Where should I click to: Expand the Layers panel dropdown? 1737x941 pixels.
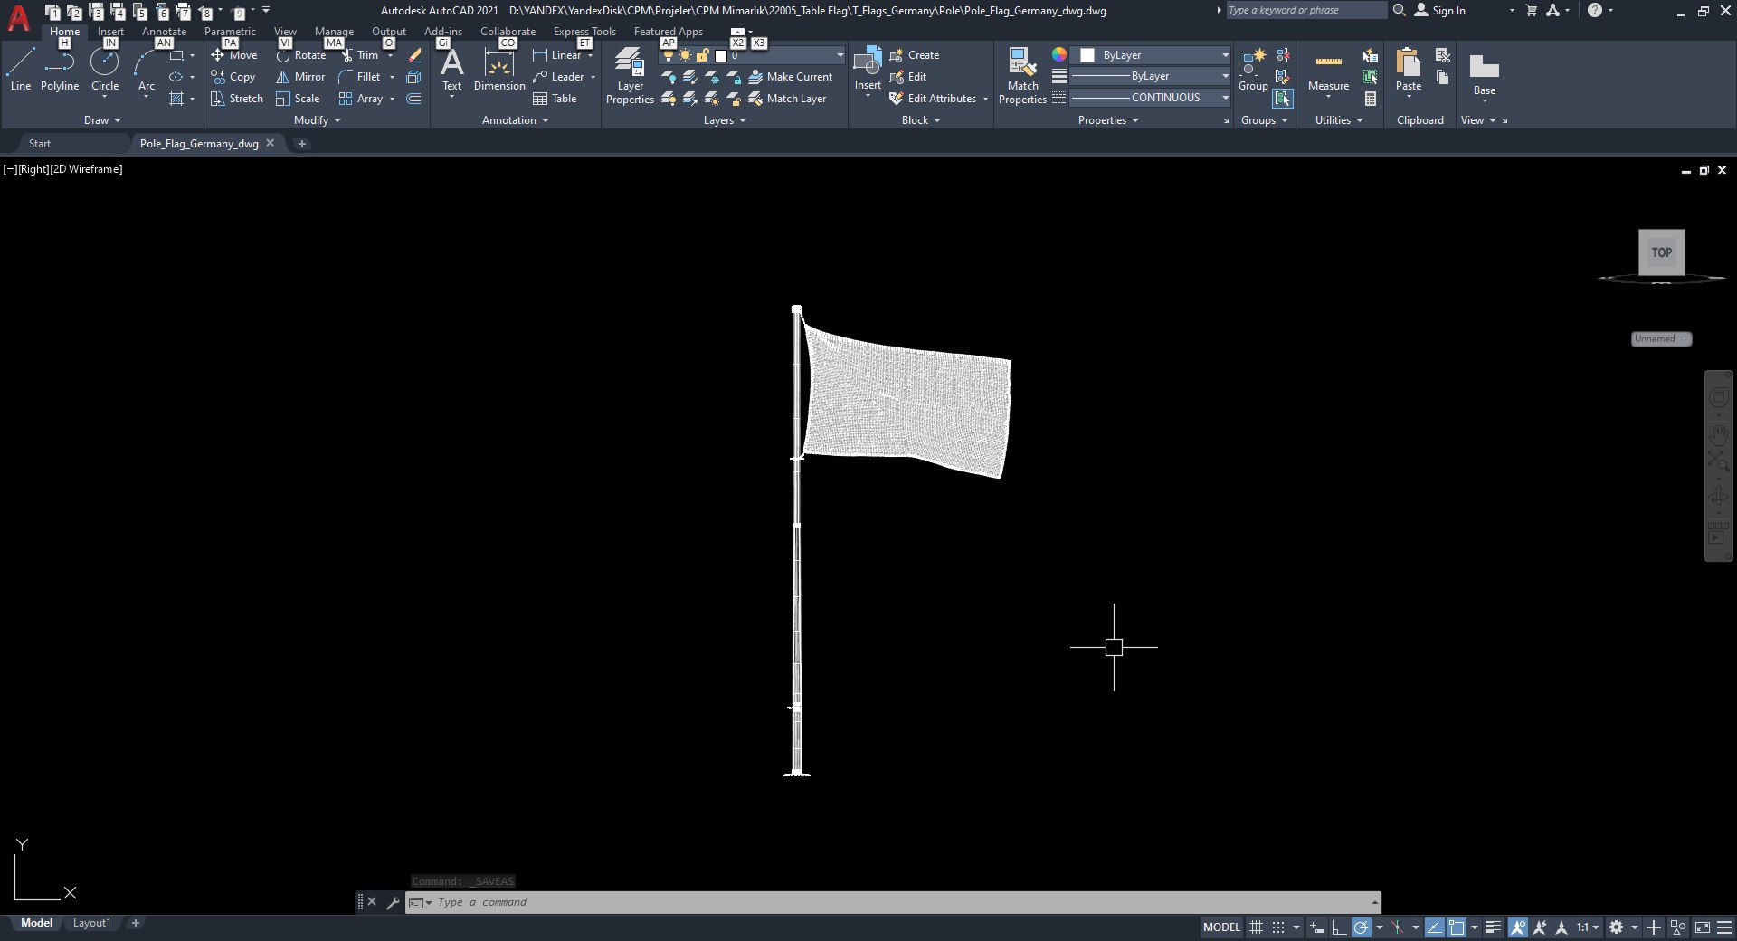[x=725, y=120]
